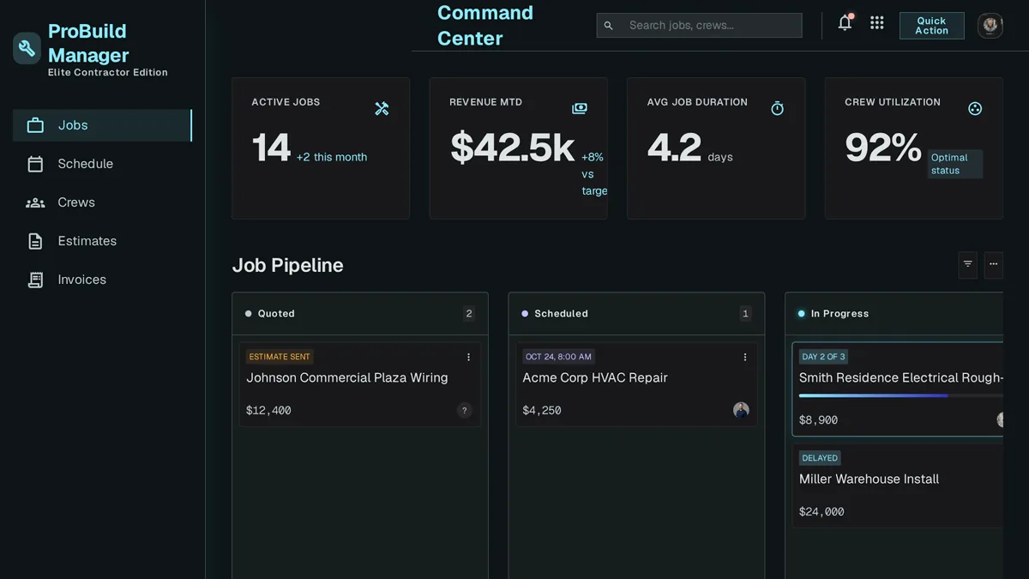Click the Jobs briefcase icon
Image resolution: width=1029 pixels, height=579 pixels.
click(x=35, y=125)
